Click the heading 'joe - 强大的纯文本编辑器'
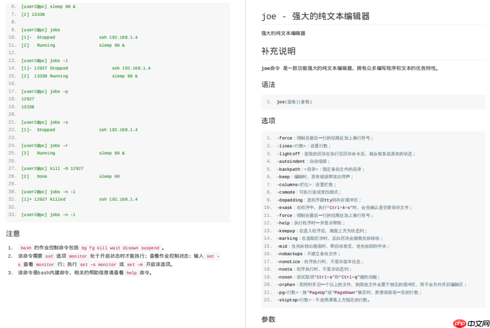Image resolution: width=490 pixels, height=328 pixels. [x=315, y=16]
